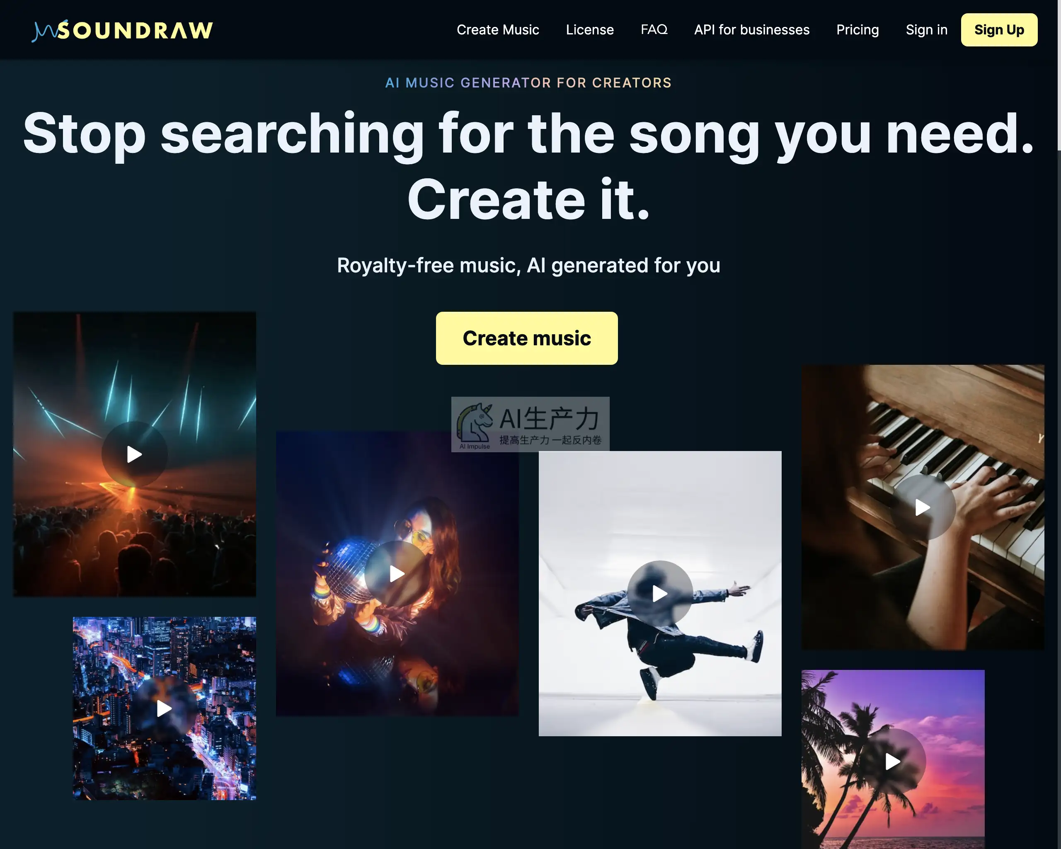Open the FAQ page

tap(654, 29)
